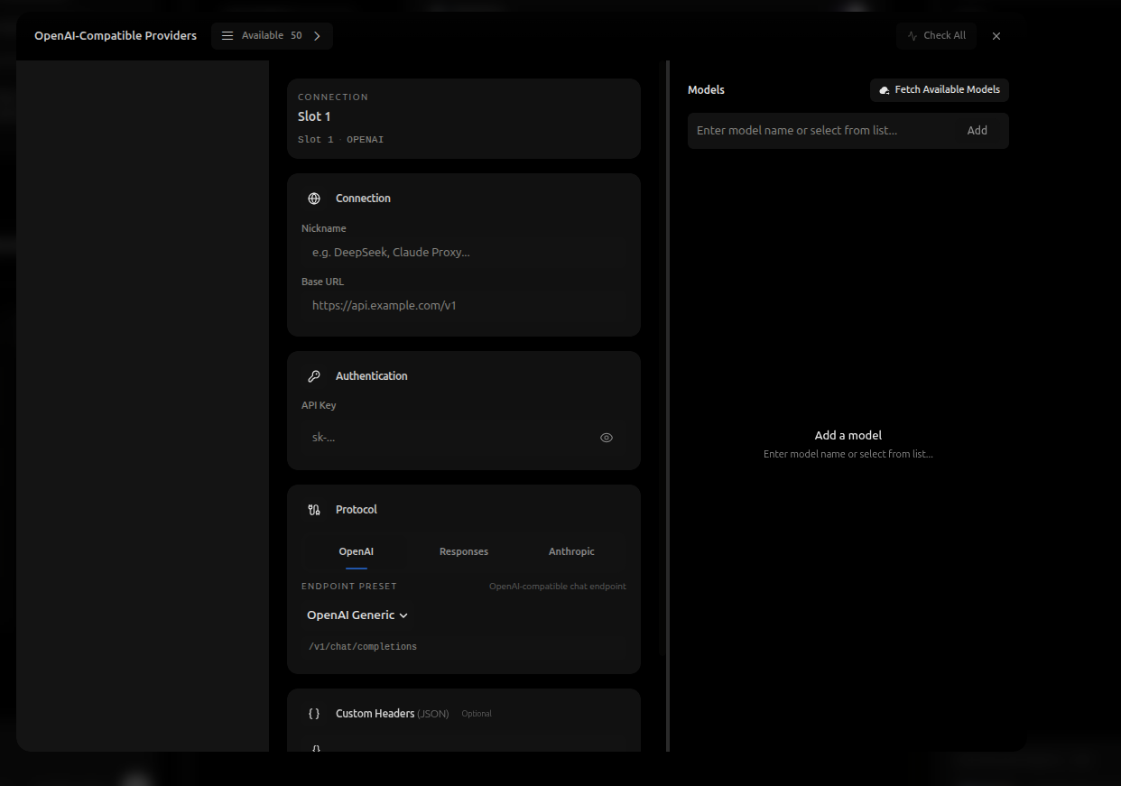Screen dimensions: 1121x786
Task: Click 'OpenAI-compatible chat endpoint' description text
Action: pyautogui.click(x=558, y=587)
